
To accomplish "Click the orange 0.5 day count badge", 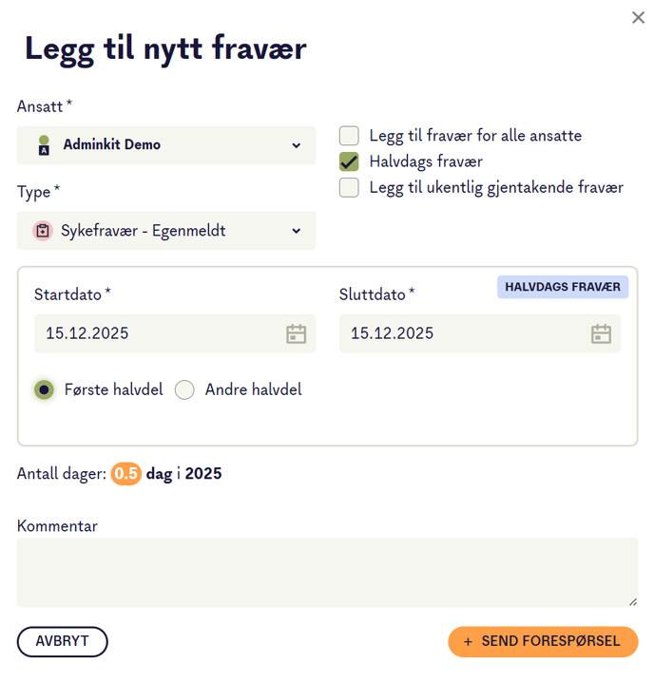I will click(126, 473).
